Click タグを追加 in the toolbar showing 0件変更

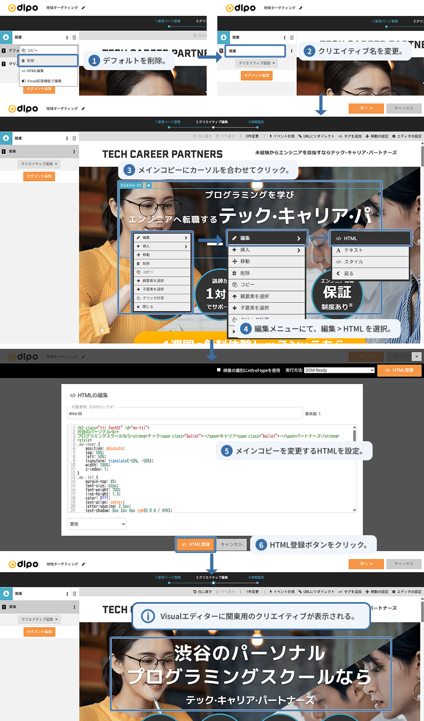pyautogui.click(x=350, y=136)
